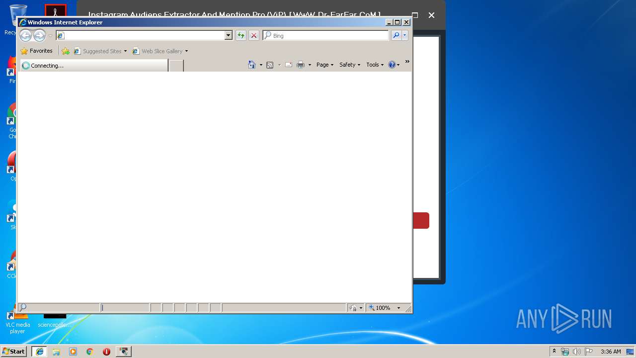The image size is (636, 358).
Task: Maximize the Instagram Audiens Extractor window
Action: pos(415,15)
